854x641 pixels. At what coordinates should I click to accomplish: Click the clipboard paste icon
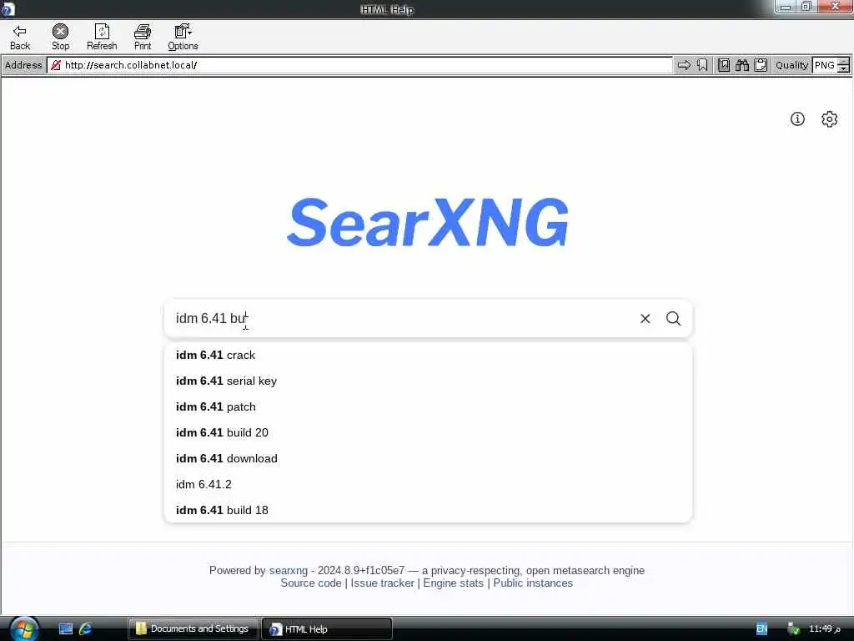(761, 65)
